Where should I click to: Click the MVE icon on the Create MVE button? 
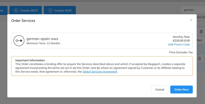pyautogui.click(x=50, y=10)
